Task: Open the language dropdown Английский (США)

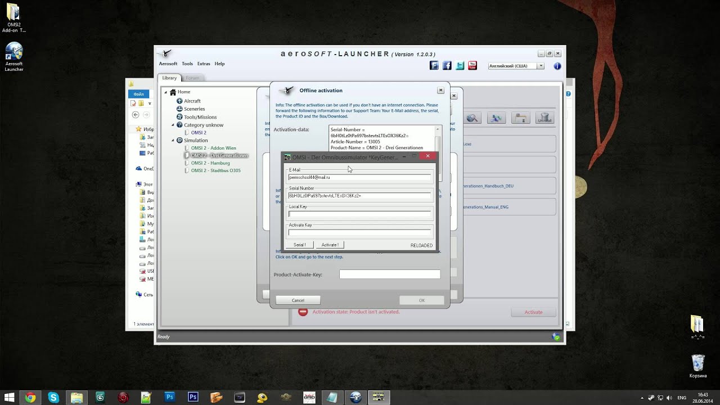Action: [516, 66]
